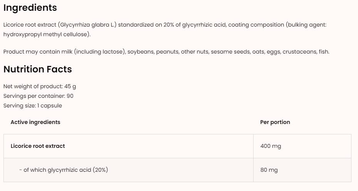Click the Nutrition Facts heading
This screenshot has width=358, height=191.
click(37, 69)
